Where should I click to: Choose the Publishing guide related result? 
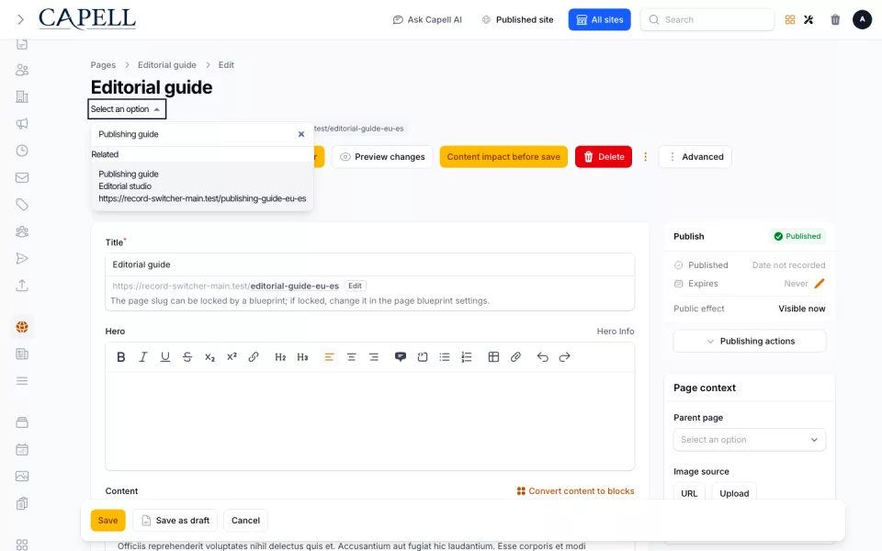coord(202,186)
